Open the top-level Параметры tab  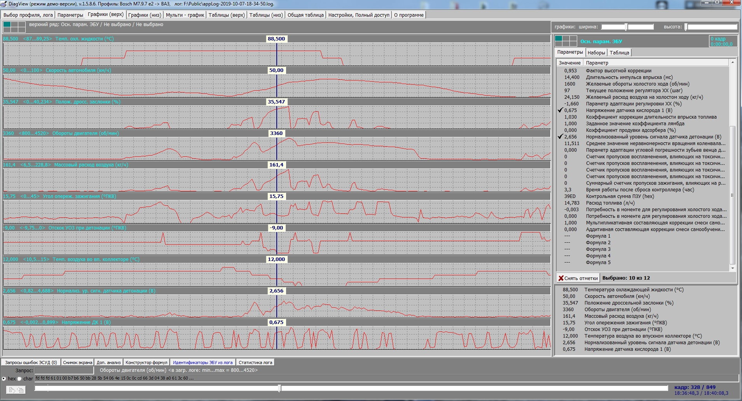pyautogui.click(x=70, y=15)
